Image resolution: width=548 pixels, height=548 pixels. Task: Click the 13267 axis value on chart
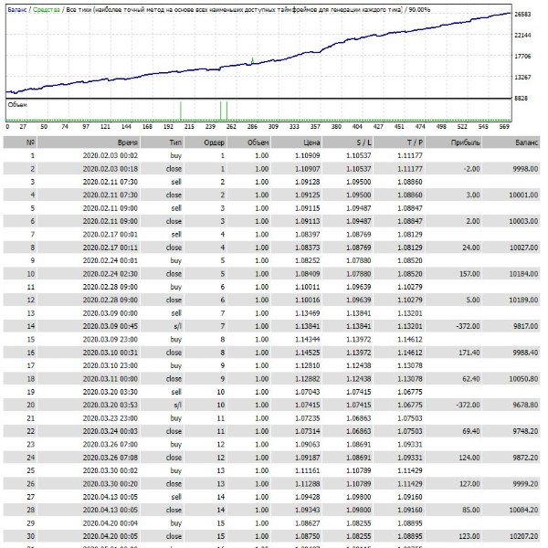point(522,77)
